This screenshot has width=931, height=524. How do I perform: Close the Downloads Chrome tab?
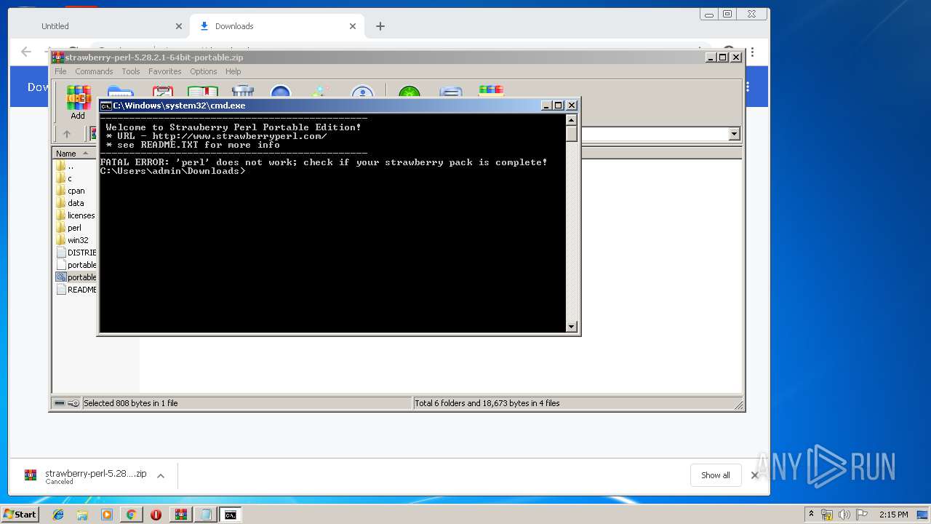353,26
